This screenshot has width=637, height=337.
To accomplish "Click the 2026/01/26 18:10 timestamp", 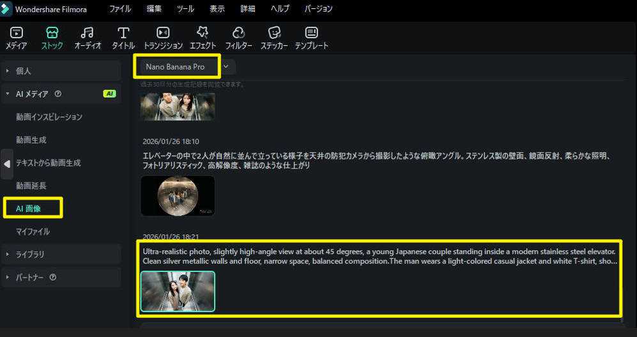I will click(171, 142).
